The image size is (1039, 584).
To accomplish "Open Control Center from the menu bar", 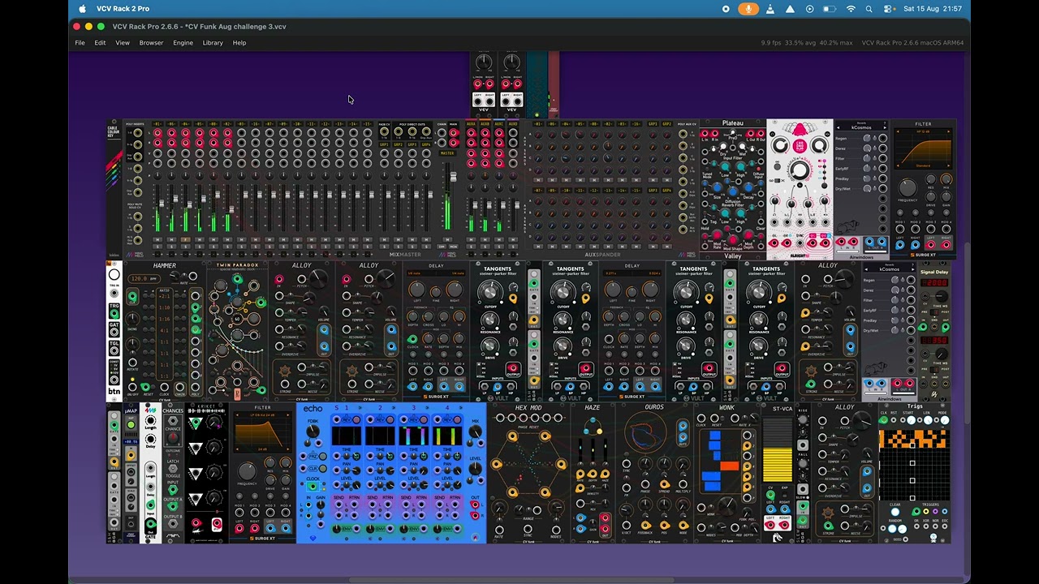I will click(x=889, y=9).
